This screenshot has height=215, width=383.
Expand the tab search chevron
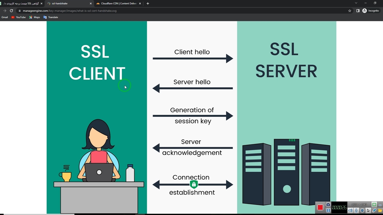pyautogui.click(x=356, y=3)
